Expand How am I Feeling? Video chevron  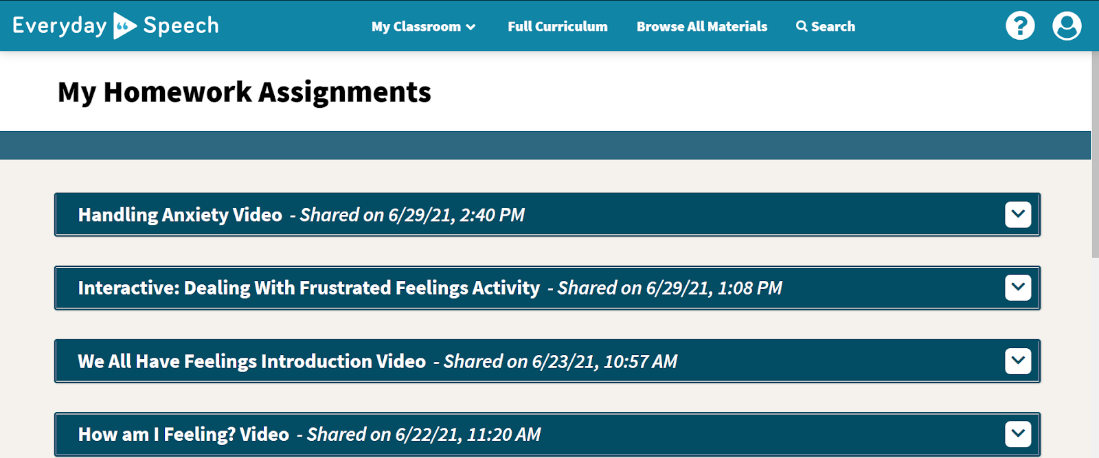point(1018,434)
